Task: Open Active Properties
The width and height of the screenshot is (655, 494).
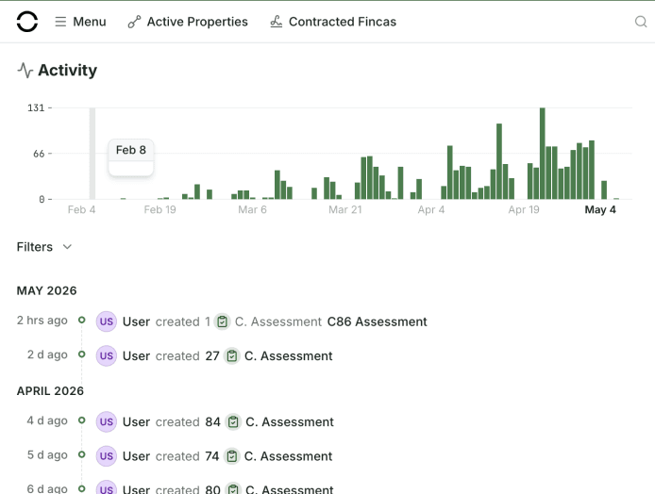Action: tap(188, 22)
